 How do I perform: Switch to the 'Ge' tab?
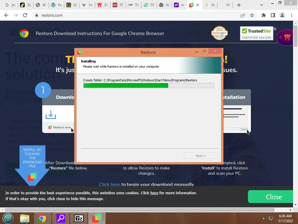coord(72,5)
